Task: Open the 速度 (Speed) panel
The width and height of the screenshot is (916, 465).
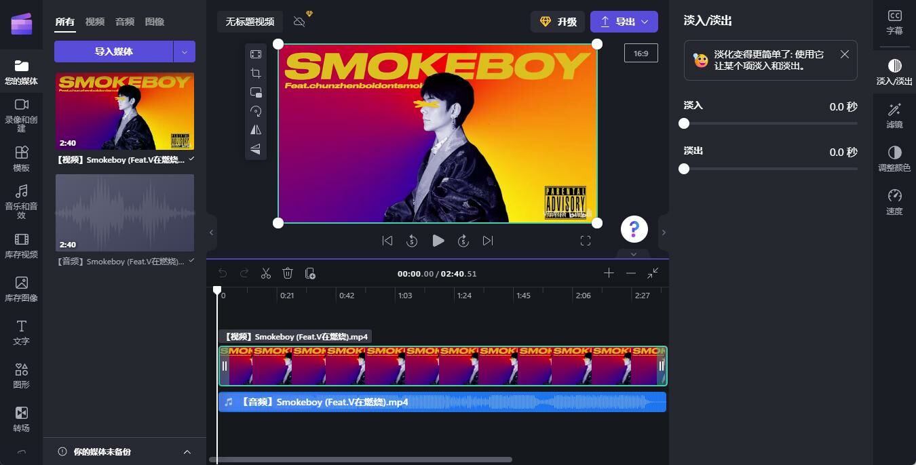Action: coord(894,202)
